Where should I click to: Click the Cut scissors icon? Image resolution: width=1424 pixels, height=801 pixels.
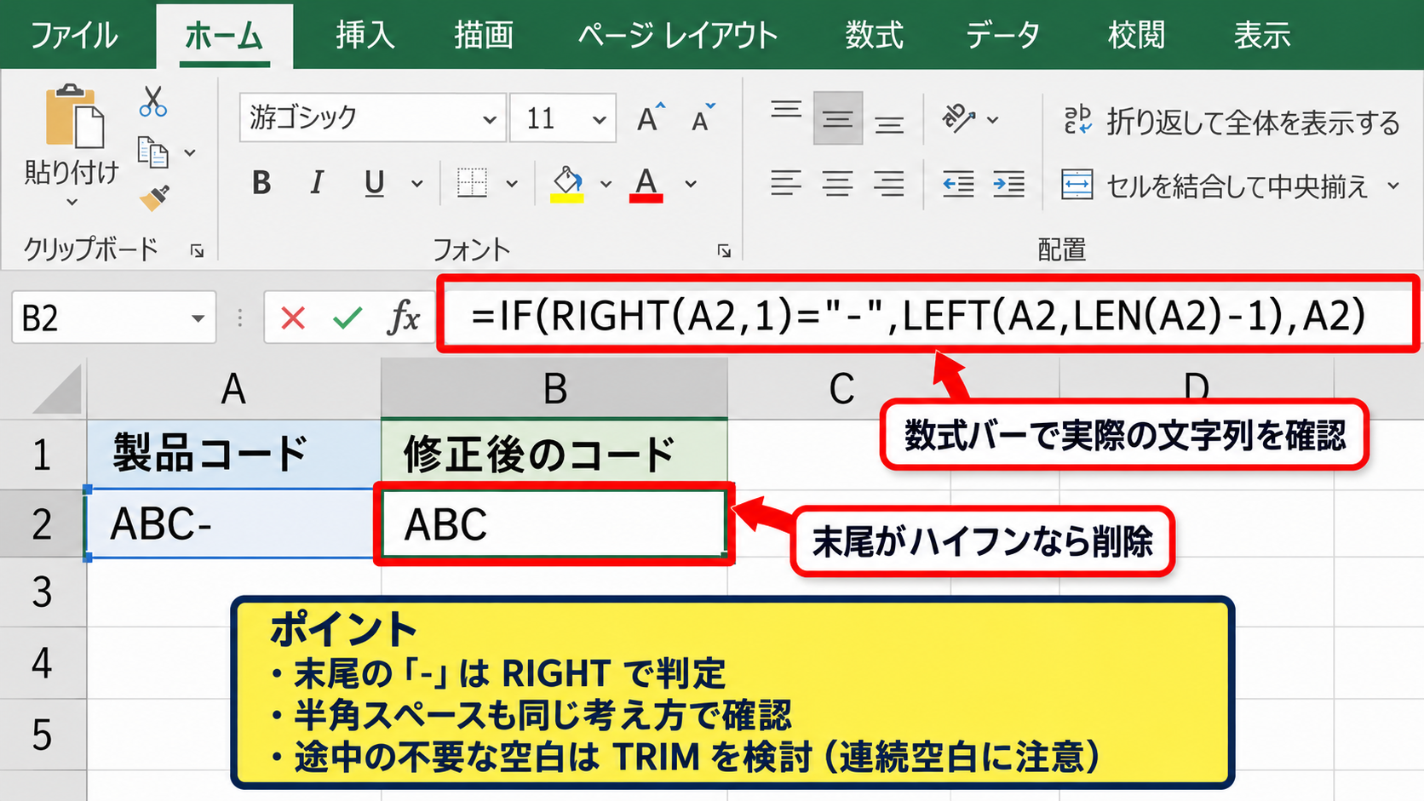pos(153,101)
